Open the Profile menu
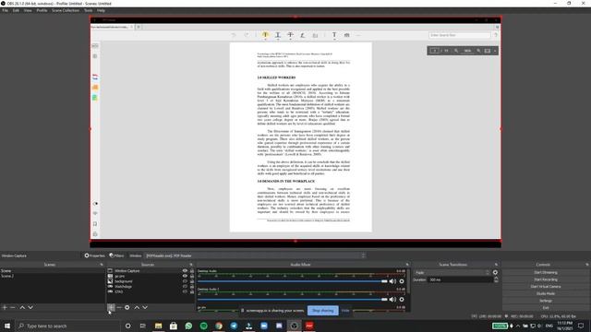Image resolution: width=591 pixels, height=332 pixels. coord(42,10)
